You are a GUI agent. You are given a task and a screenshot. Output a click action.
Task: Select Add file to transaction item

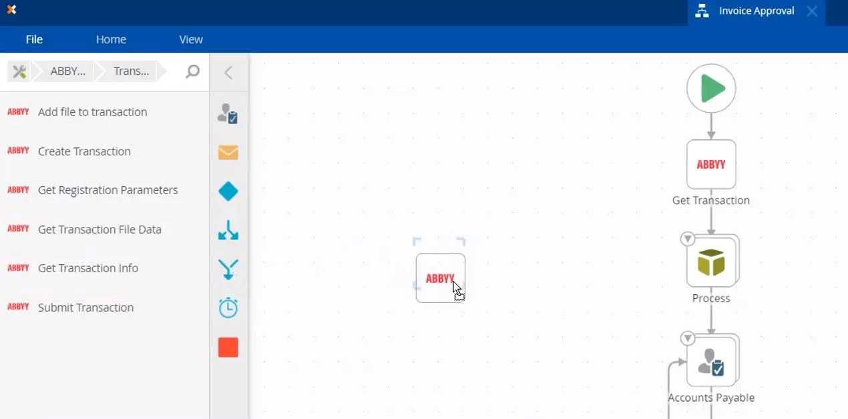coord(93,112)
